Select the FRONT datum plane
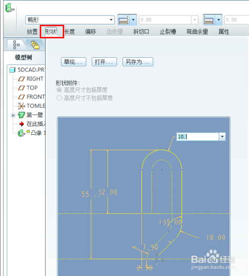 [x=31, y=96]
